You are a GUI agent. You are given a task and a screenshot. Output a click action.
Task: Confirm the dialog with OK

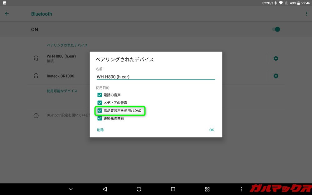(212, 130)
